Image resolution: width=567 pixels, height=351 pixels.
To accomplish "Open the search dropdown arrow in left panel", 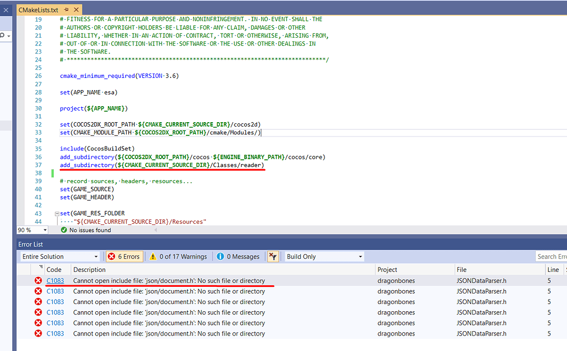I will click(x=9, y=36).
